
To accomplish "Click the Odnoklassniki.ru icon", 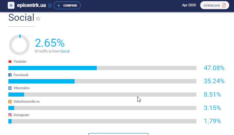I will (x=10, y=101).
